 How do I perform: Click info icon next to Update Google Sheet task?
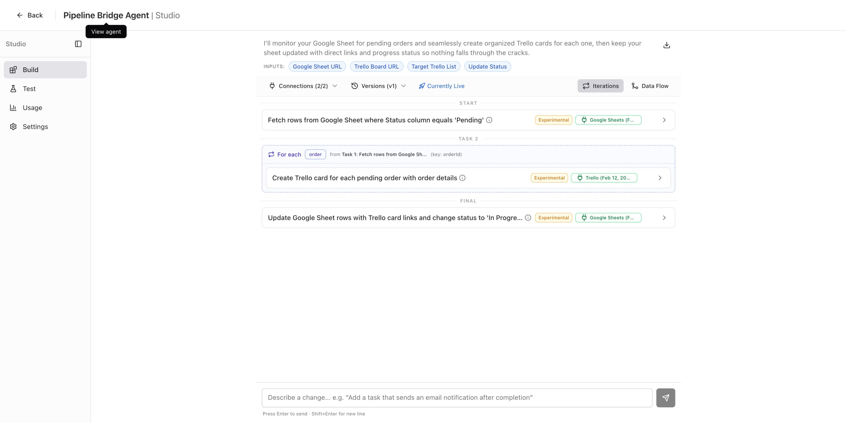pos(528,217)
